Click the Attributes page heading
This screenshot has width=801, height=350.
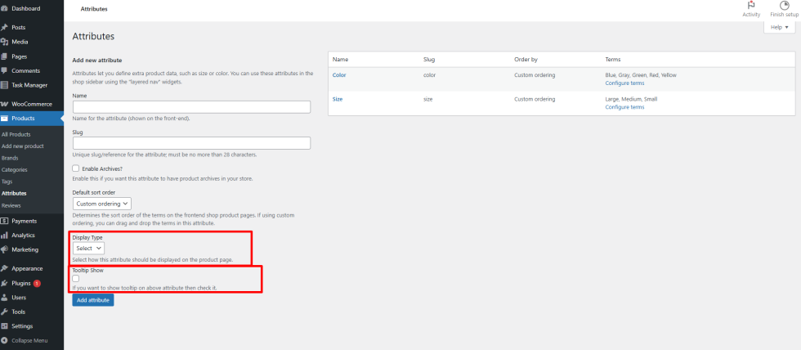(93, 36)
